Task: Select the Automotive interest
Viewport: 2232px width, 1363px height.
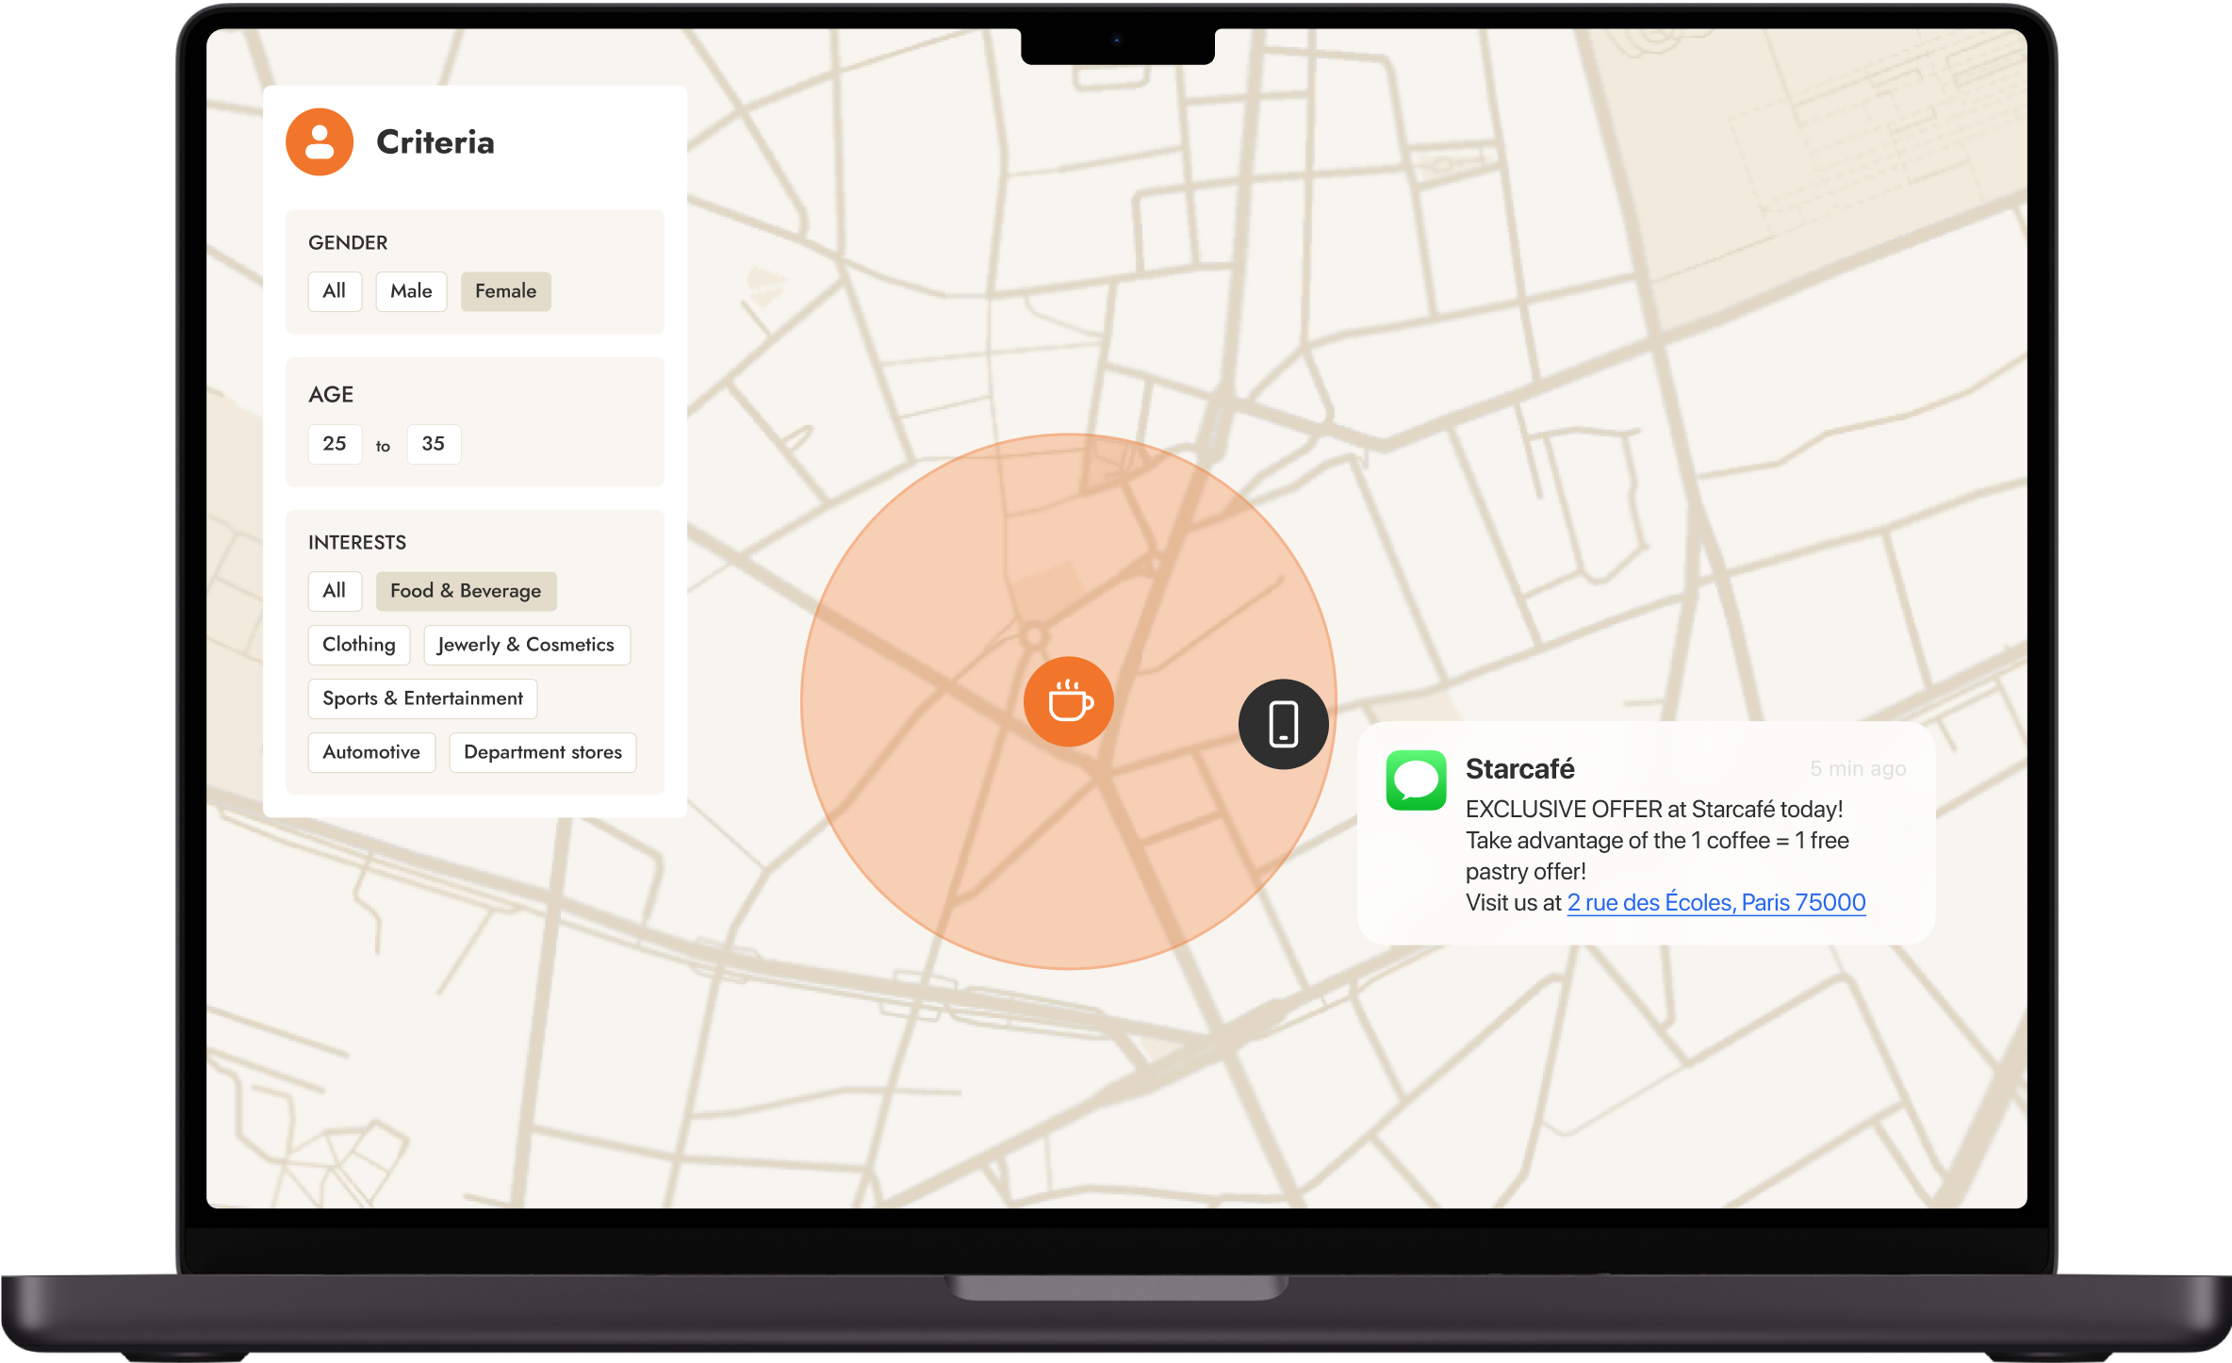Action: click(x=371, y=752)
